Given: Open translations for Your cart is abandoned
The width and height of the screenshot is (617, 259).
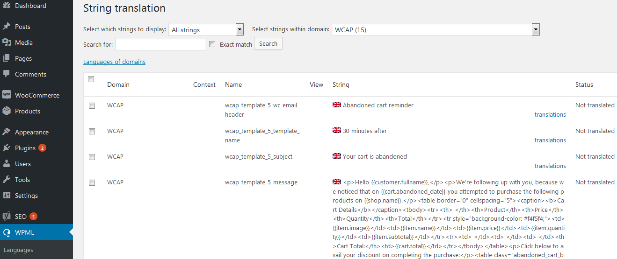Looking at the screenshot, I should click(x=550, y=166).
